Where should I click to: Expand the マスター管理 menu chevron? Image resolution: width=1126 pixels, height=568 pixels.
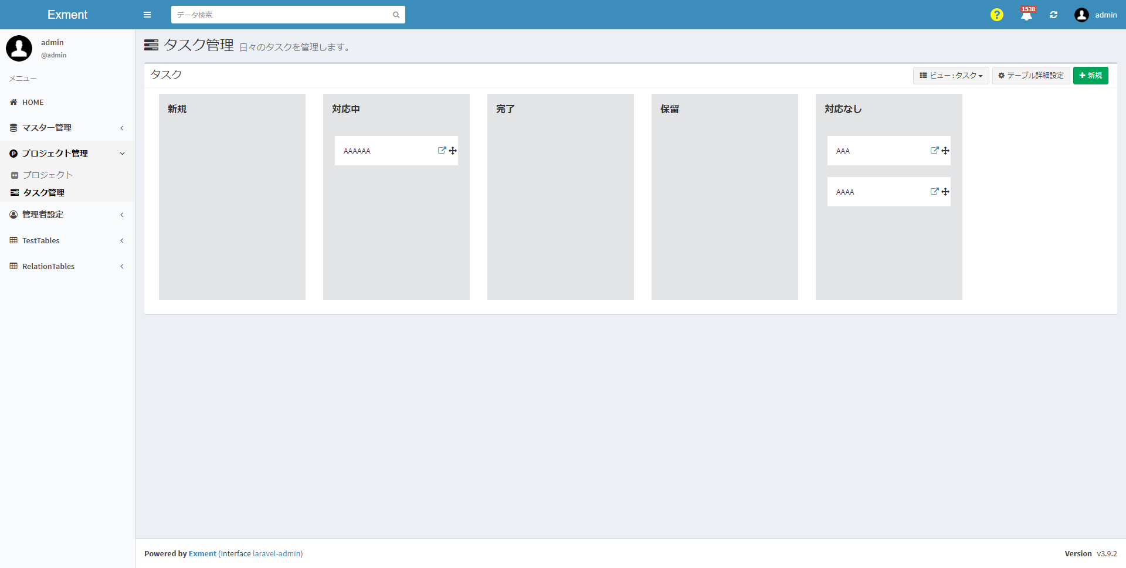point(122,128)
